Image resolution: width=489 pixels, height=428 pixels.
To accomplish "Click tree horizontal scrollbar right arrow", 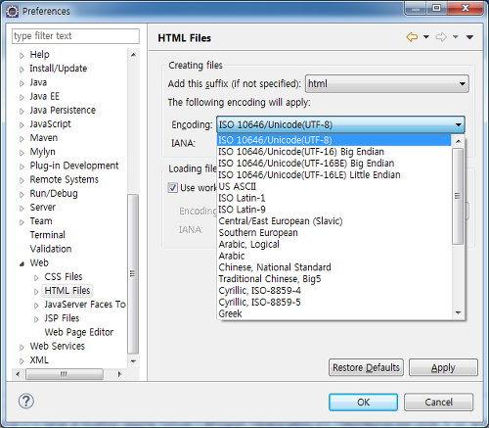I will pyautogui.click(x=119, y=374).
